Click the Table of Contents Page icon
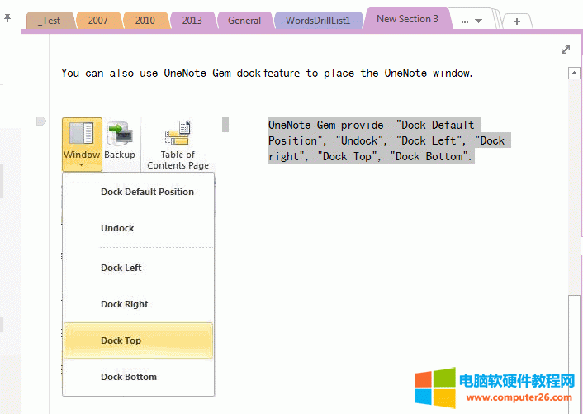583x414 pixels. tap(178, 133)
